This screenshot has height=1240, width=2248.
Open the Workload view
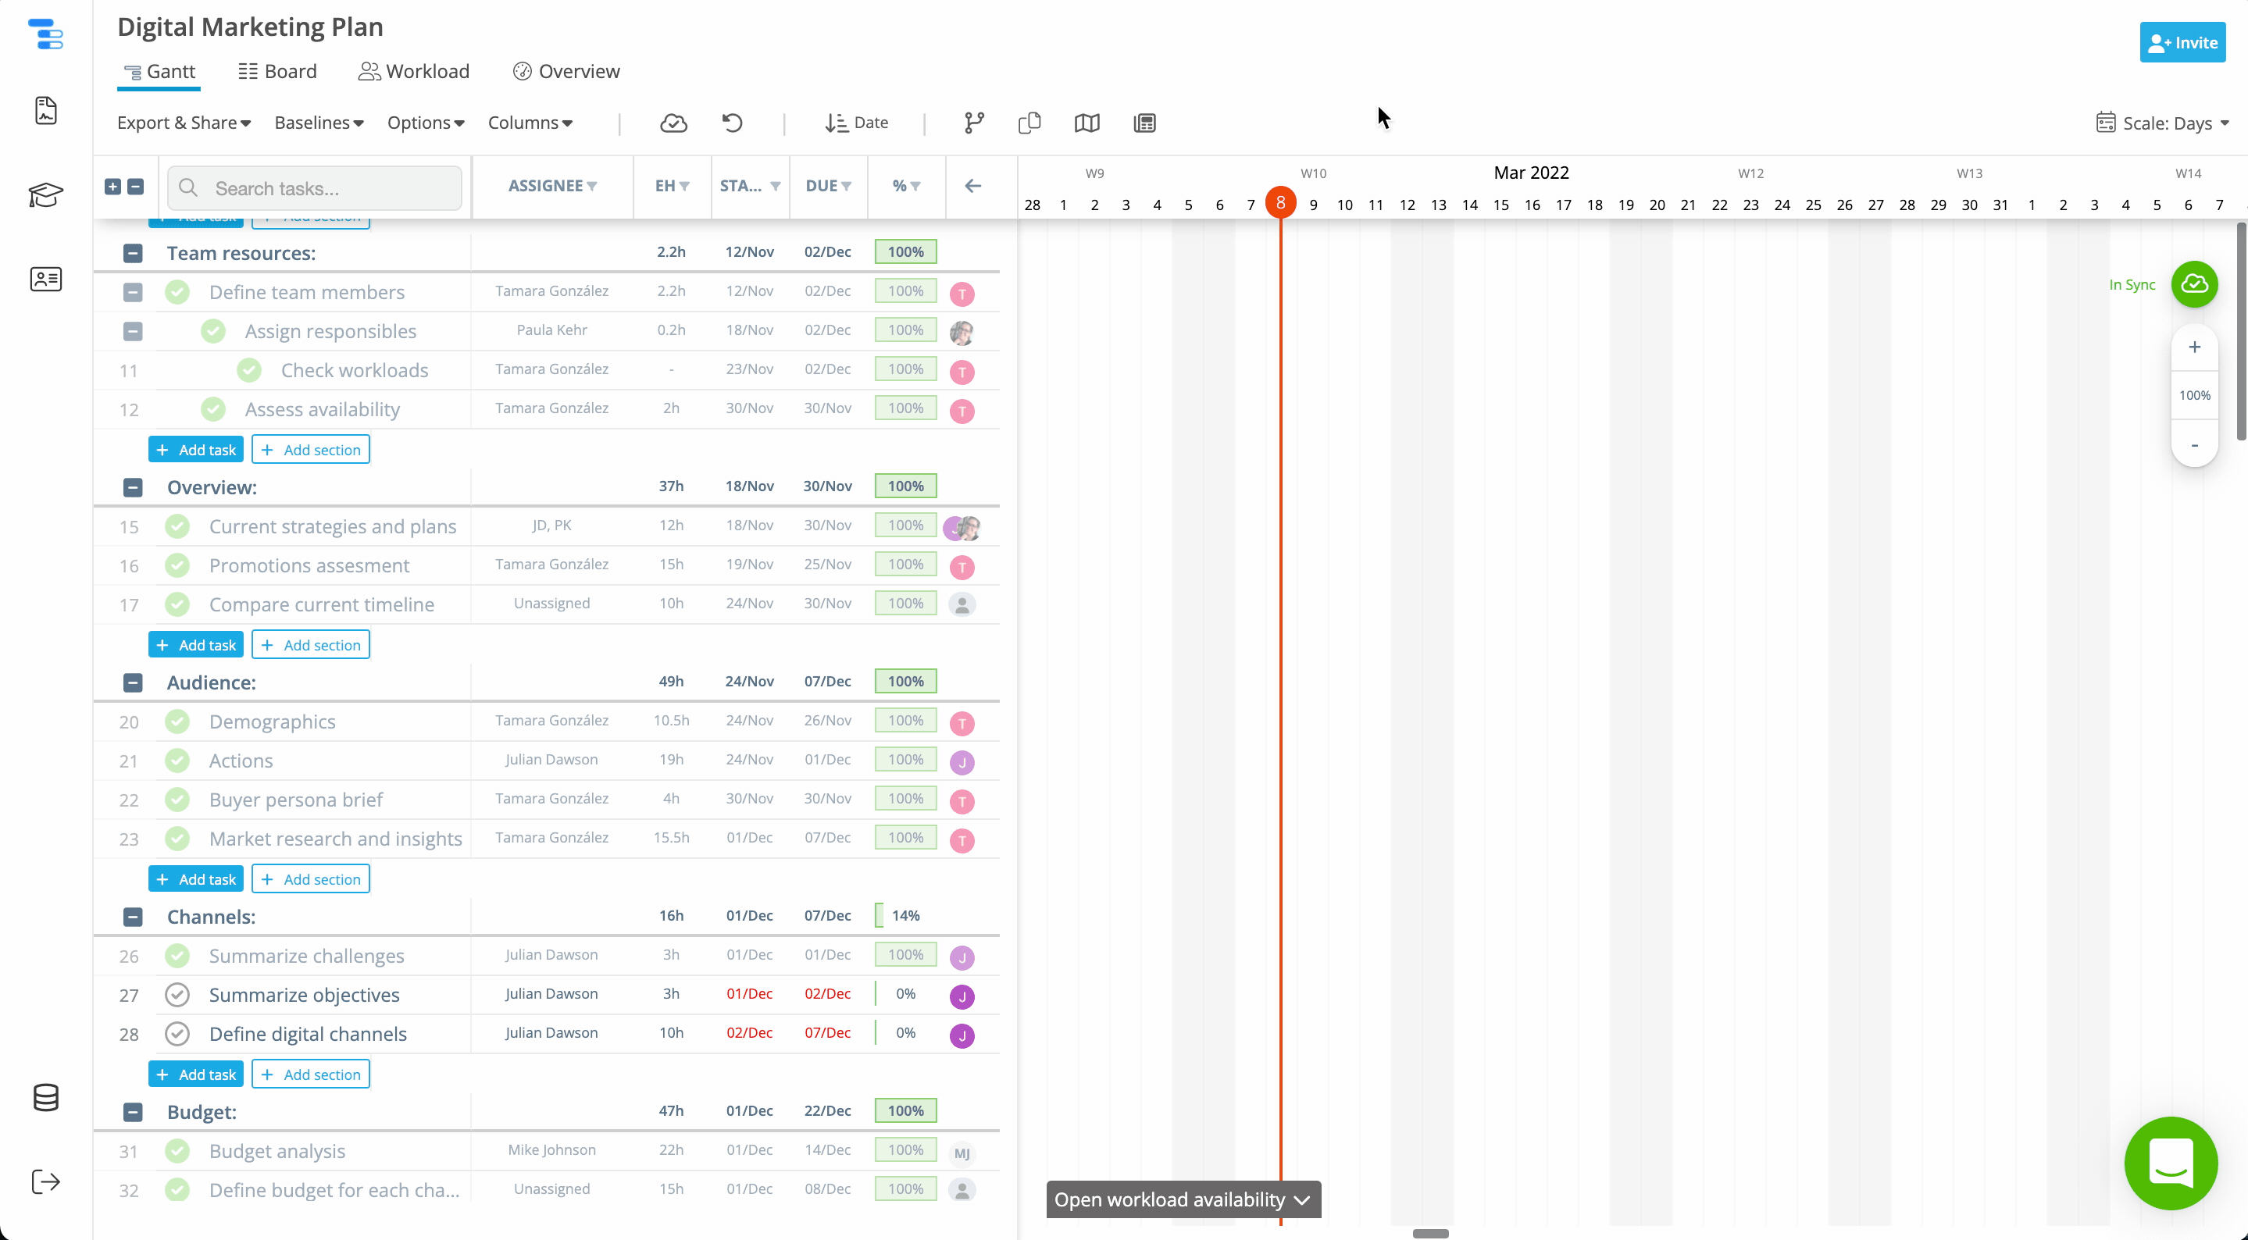[414, 72]
